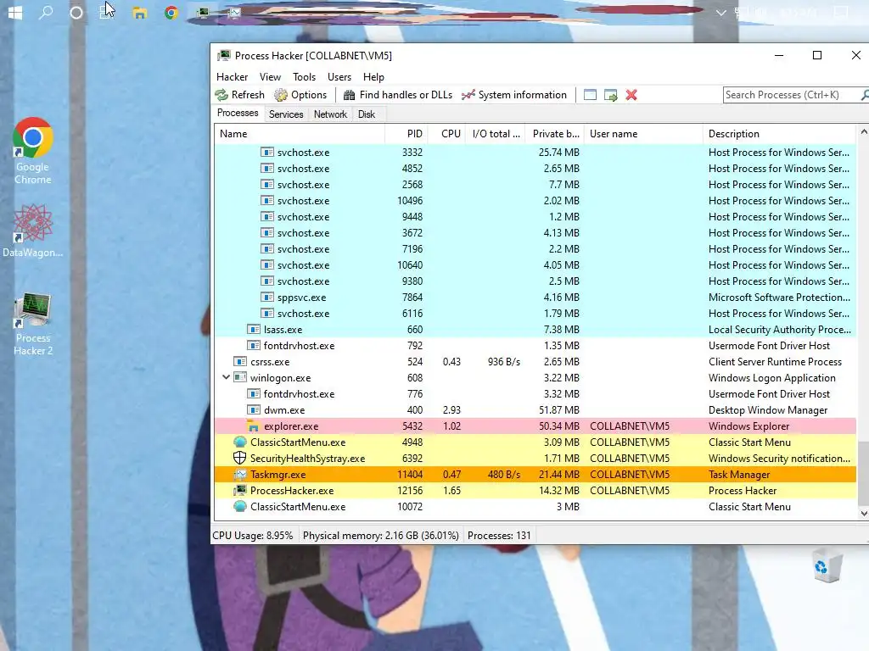Viewport: 869px width, 651px height.
Task: Select the Processes tab
Action: point(238,113)
